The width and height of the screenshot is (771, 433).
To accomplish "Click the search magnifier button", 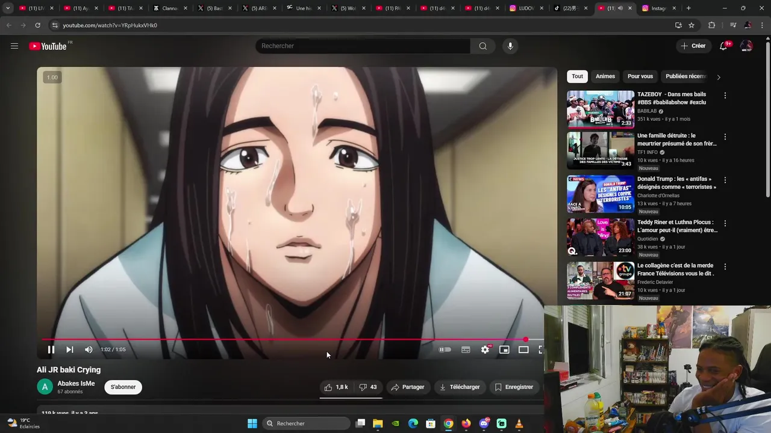I will (x=482, y=46).
